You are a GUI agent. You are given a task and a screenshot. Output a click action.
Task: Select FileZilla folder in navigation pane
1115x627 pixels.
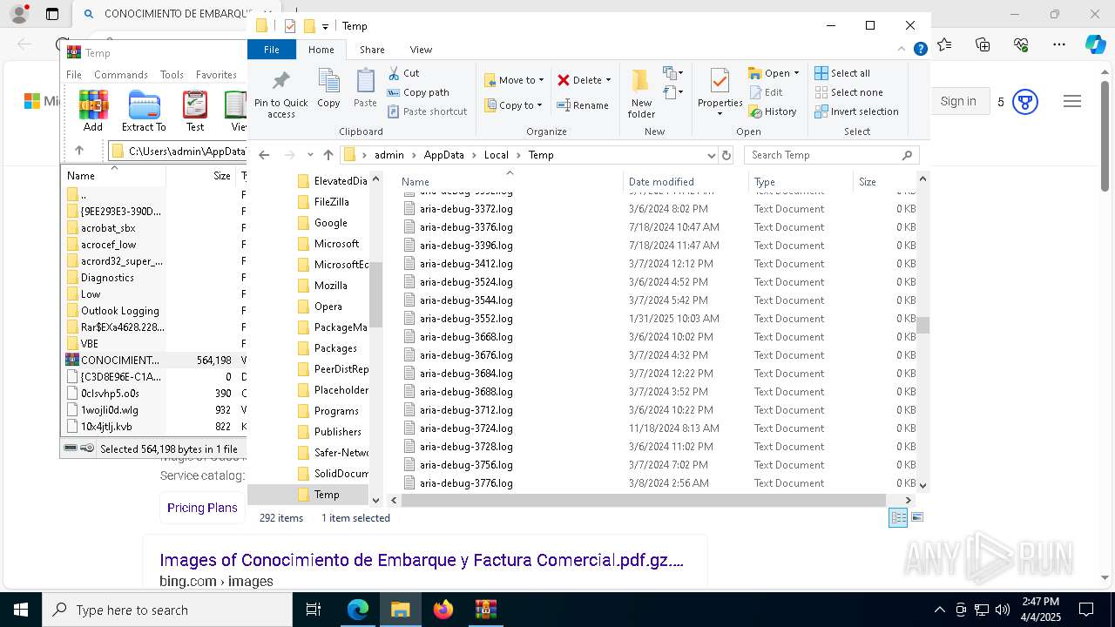tap(331, 202)
